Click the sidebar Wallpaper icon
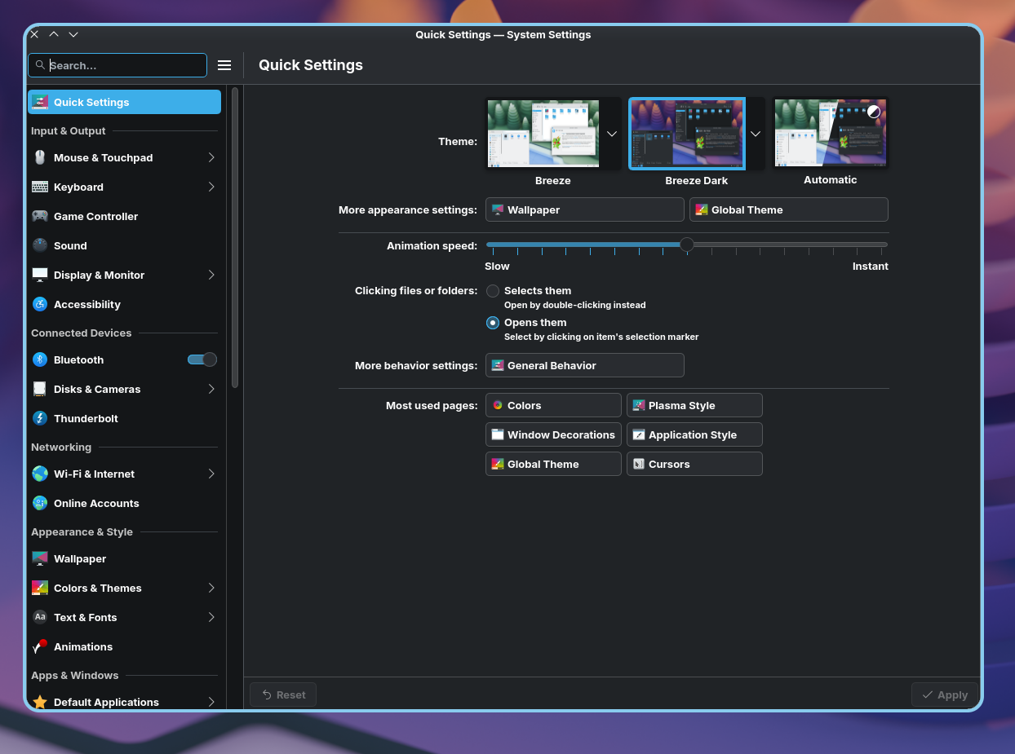Viewport: 1015px width, 754px height. point(40,558)
